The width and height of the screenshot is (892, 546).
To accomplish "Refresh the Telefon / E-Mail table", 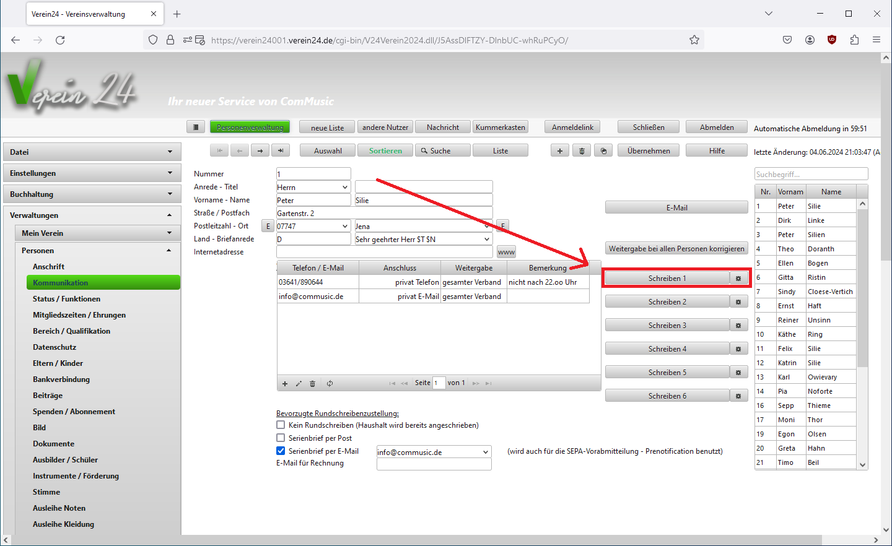I will (x=330, y=384).
